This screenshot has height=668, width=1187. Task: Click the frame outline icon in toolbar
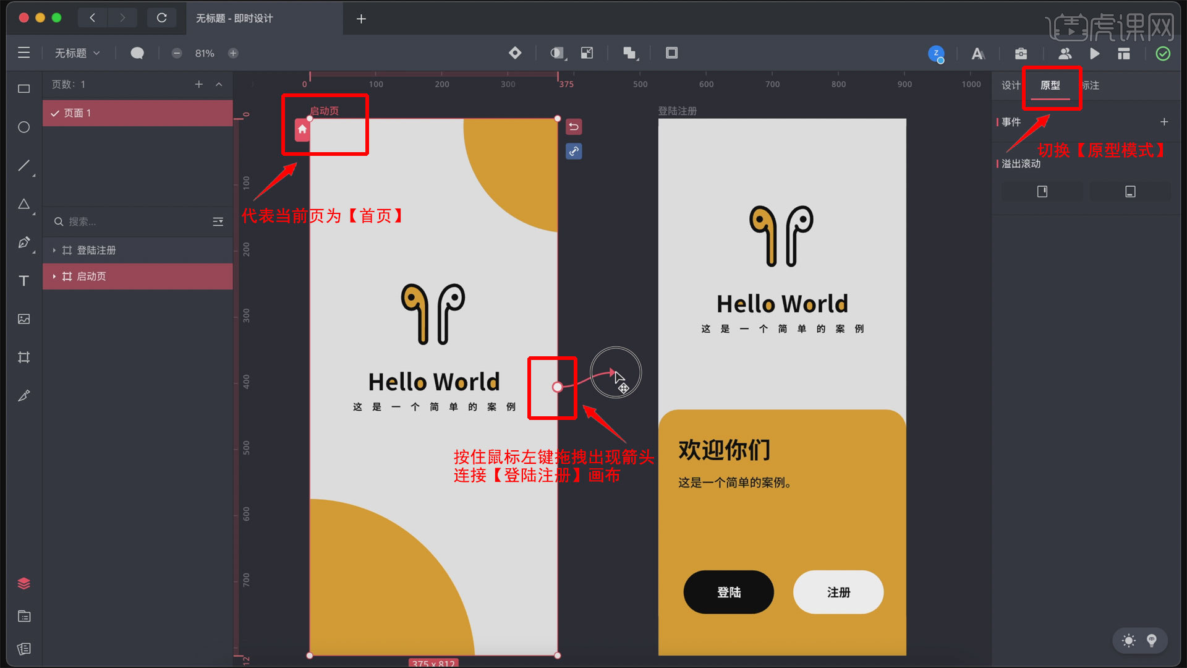(x=672, y=53)
